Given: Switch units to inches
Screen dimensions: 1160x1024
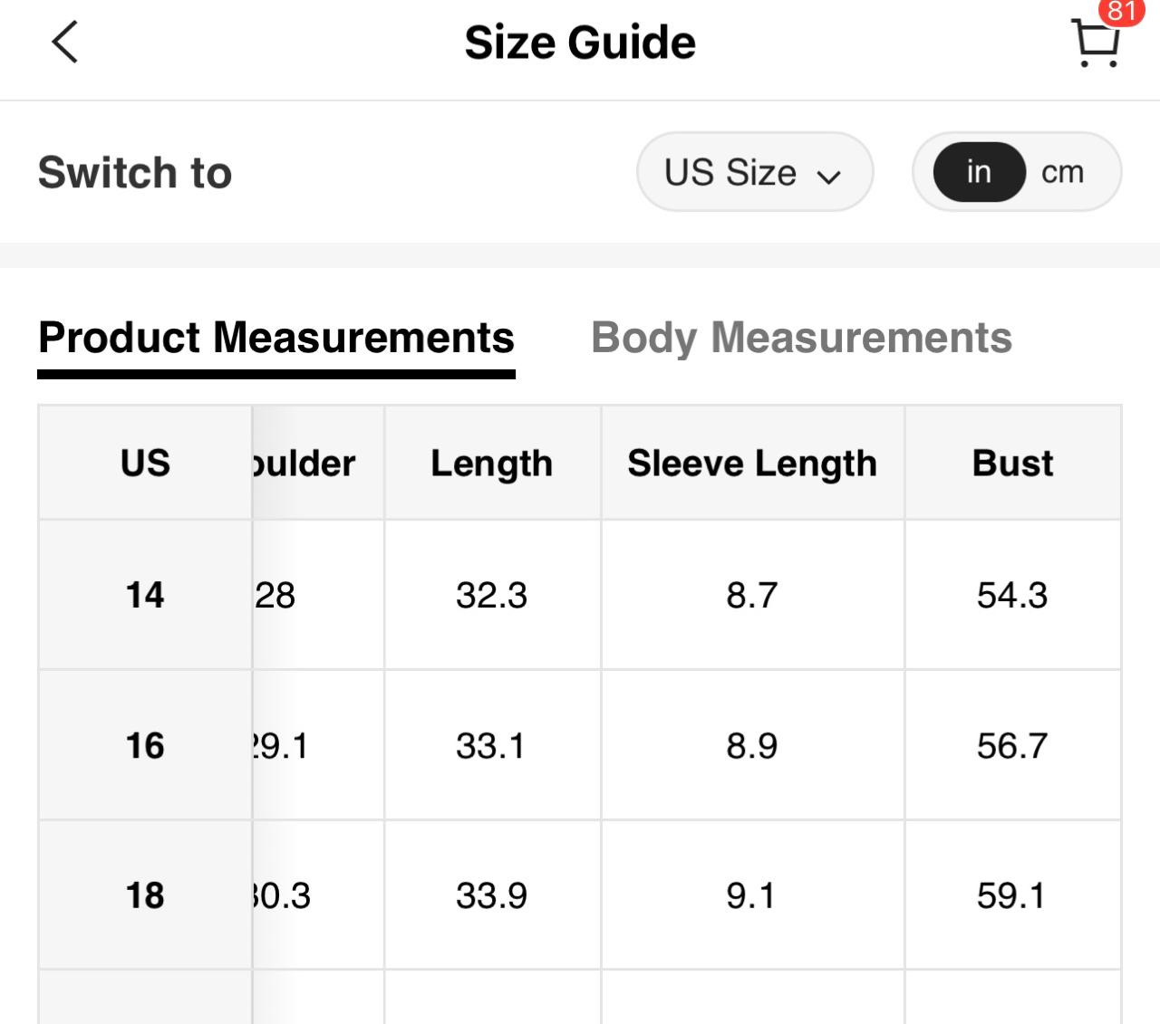Looking at the screenshot, I should (x=979, y=172).
